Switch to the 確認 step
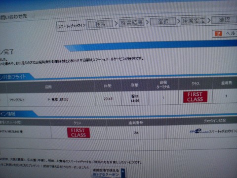Viewport: 237px width, 178px height. [224, 20]
